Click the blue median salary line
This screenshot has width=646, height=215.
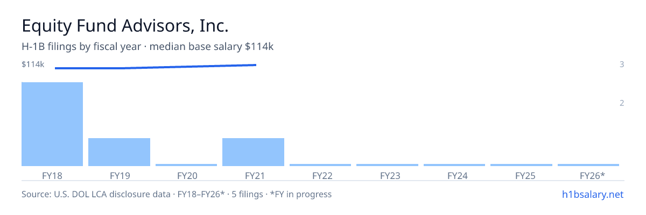point(156,67)
